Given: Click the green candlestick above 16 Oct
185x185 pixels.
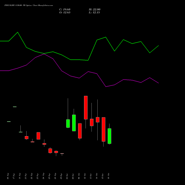Looking at the screenshot, I should coord(110,136).
